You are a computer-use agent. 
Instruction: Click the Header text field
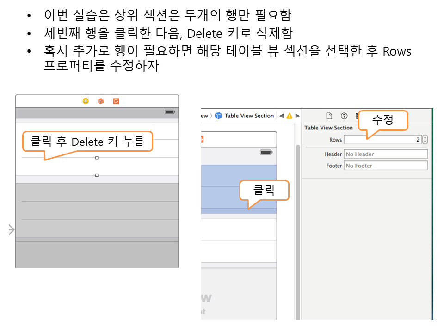point(386,154)
